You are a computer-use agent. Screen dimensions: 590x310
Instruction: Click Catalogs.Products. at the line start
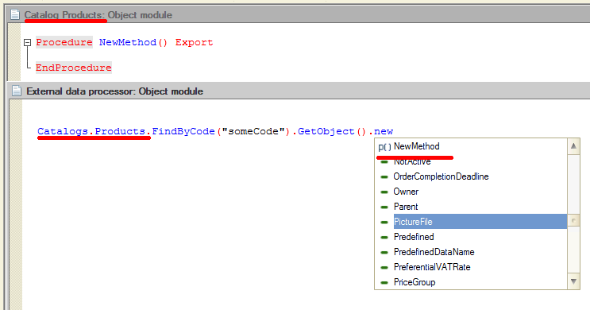94,131
